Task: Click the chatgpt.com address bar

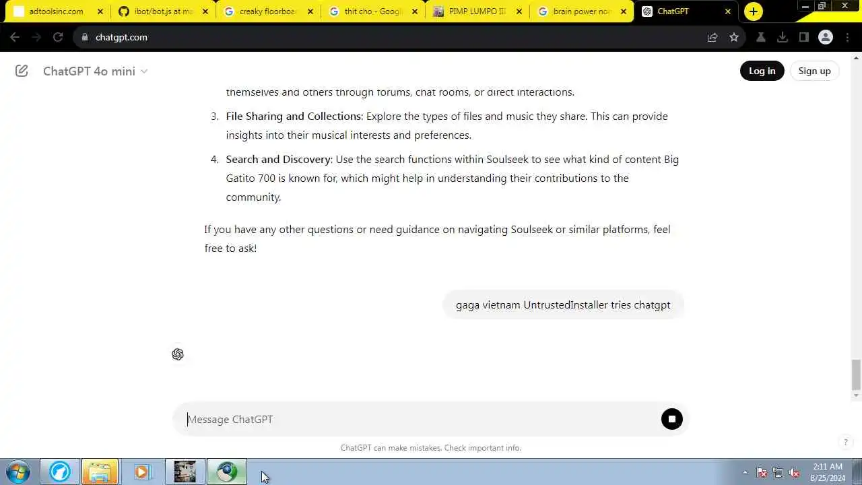Action: click(x=391, y=37)
